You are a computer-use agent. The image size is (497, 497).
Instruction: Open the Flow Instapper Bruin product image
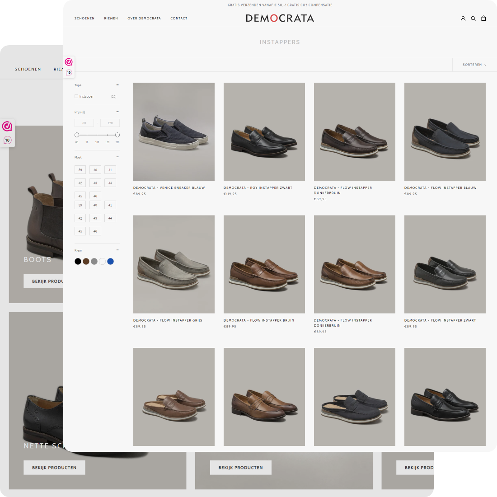(264, 264)
